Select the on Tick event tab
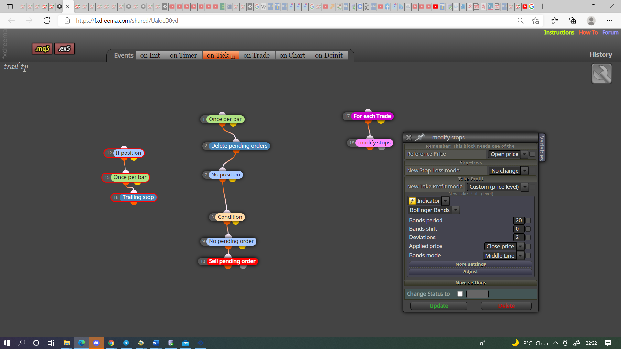This screenshot has width=621, height=349. pos(221,56)
